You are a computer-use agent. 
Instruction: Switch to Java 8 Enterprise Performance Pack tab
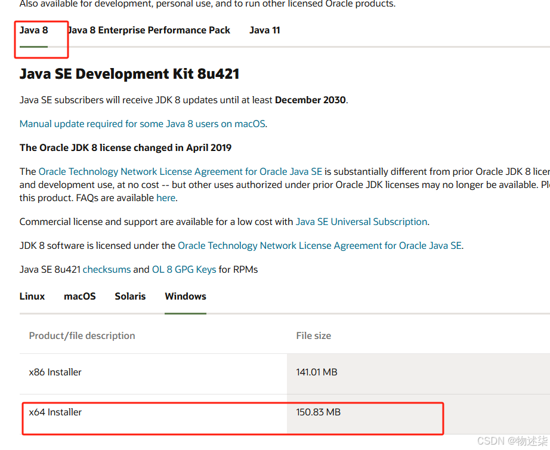pos(149,30)
